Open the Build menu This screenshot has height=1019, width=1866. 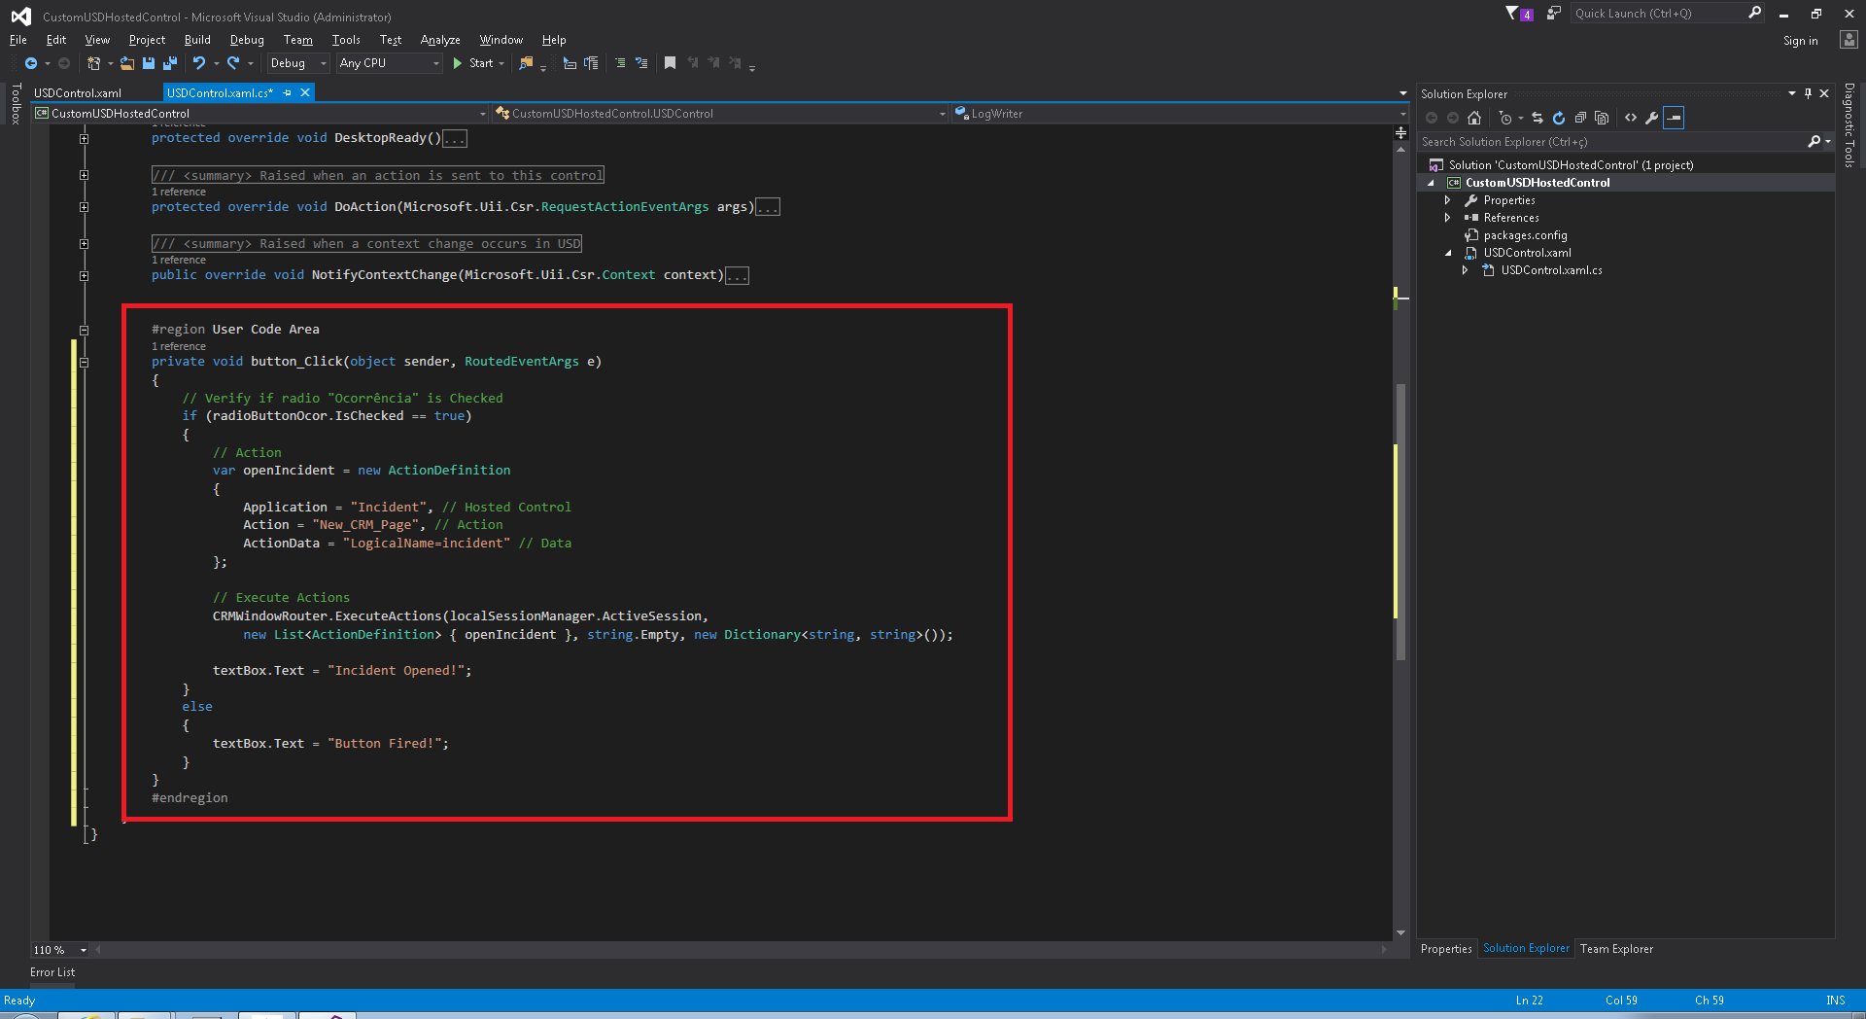point(197,40)
